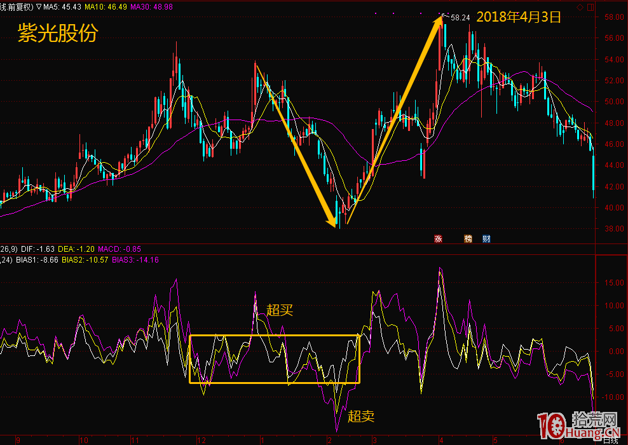Click the 10 Huang.CN watermark logo
Image resolution: width=628 pixels, height=445 pixels.
point(578,425)
